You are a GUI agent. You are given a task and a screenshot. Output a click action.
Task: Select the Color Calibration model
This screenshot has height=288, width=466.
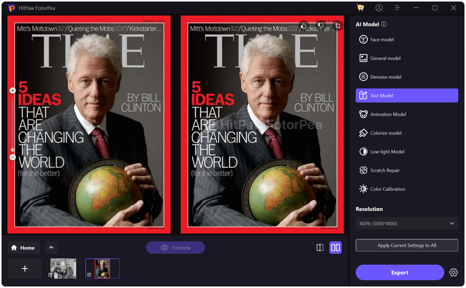coord(406,189)
